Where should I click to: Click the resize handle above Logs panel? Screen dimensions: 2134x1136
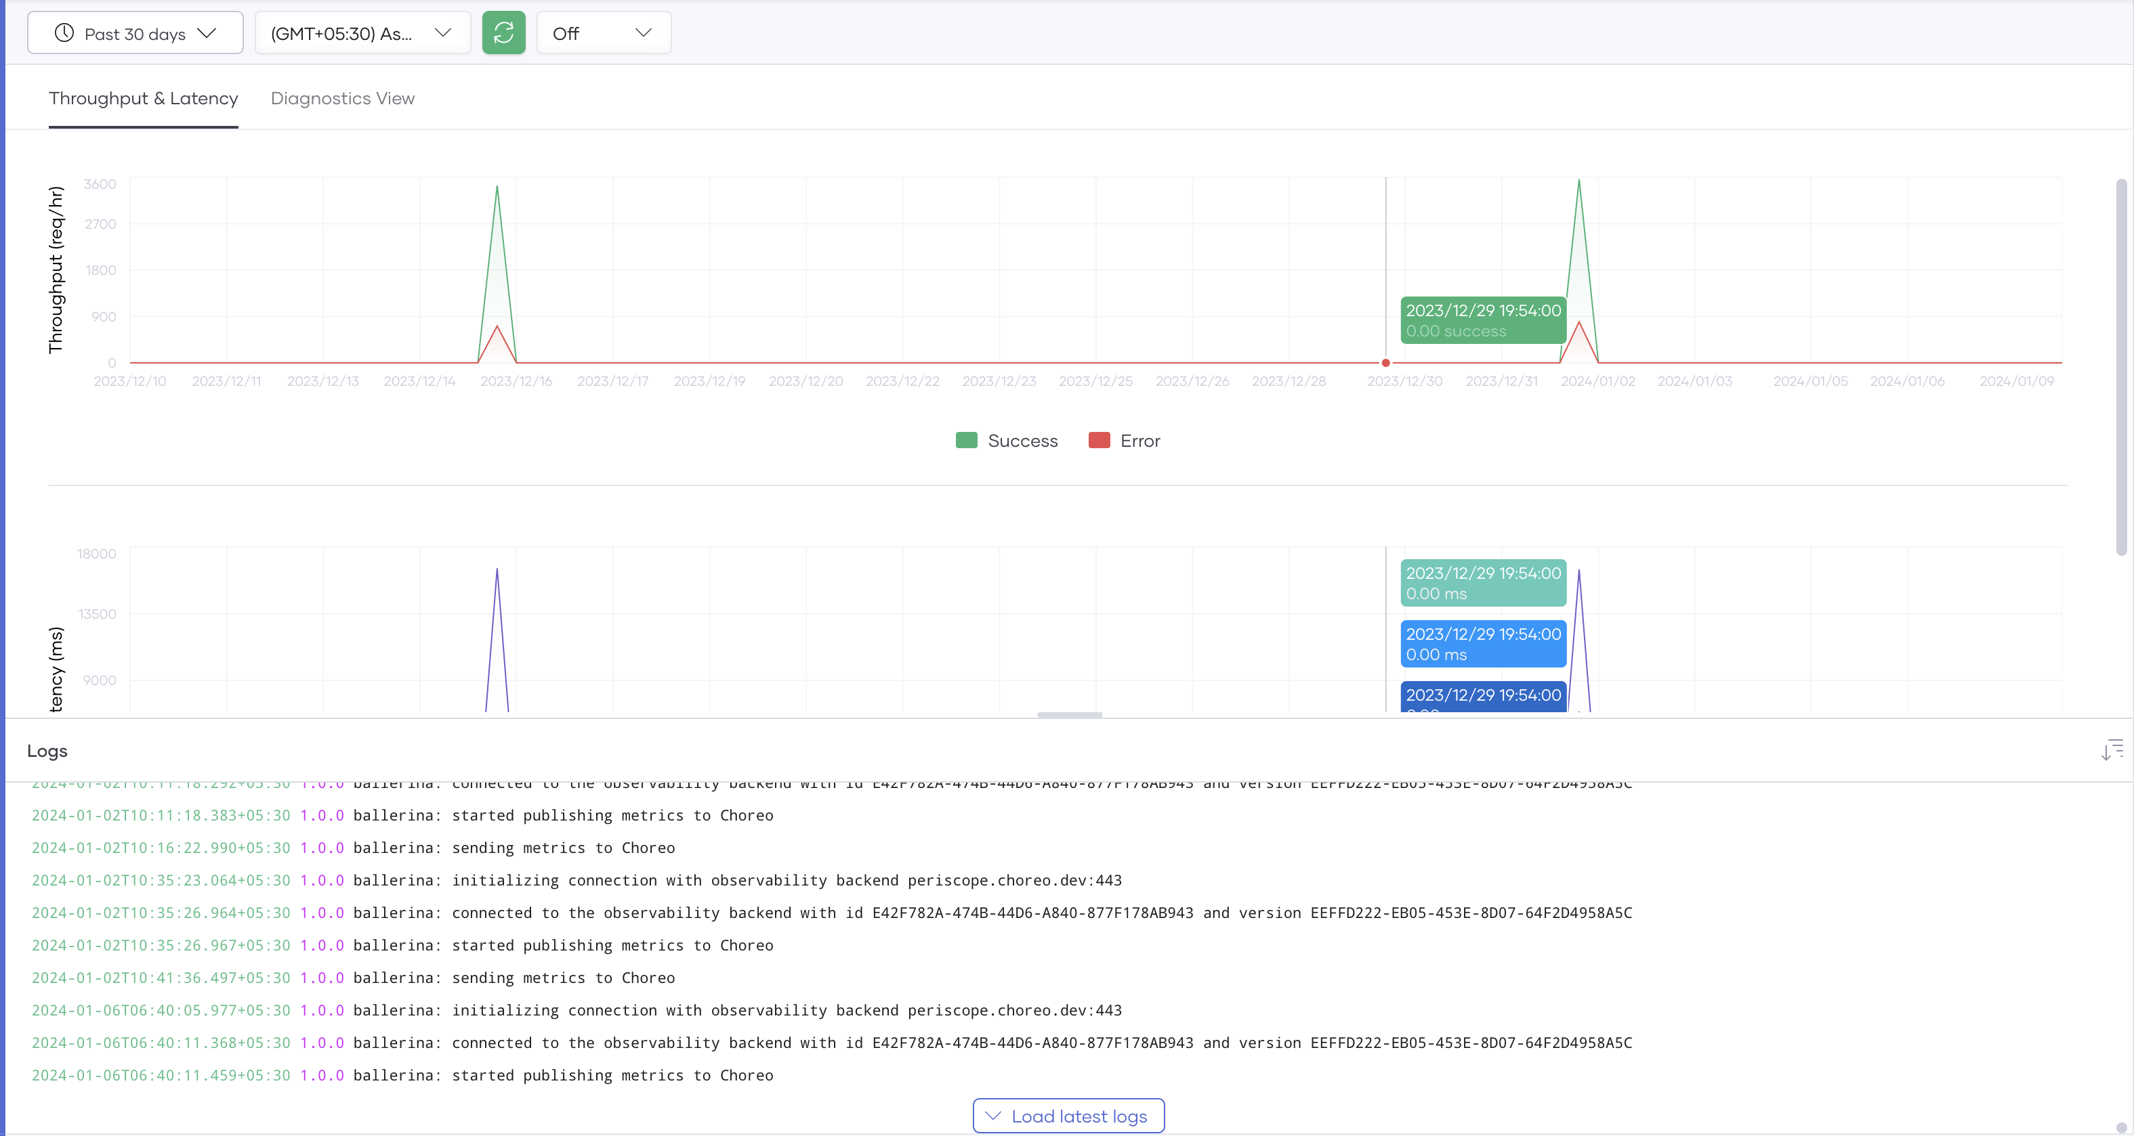pyautogui.click(x=1068, y=714)
